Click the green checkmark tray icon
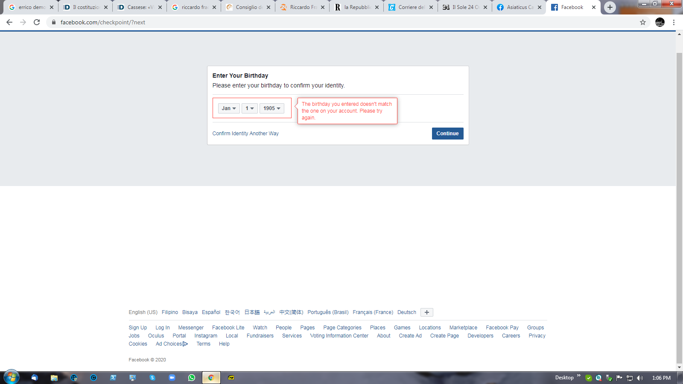This screenshot has width=683, height=384. 589,378
